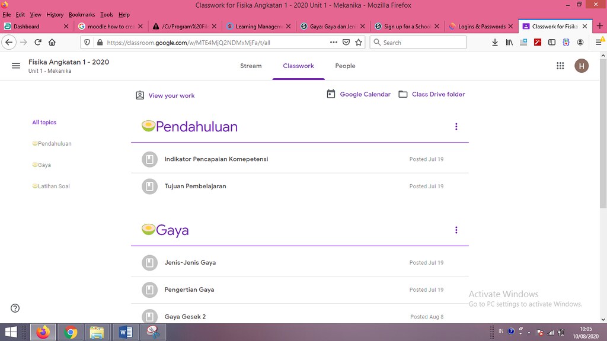Screen dimensions: 607x341
Task: Reload the current page
Action: tap(37, 43)
